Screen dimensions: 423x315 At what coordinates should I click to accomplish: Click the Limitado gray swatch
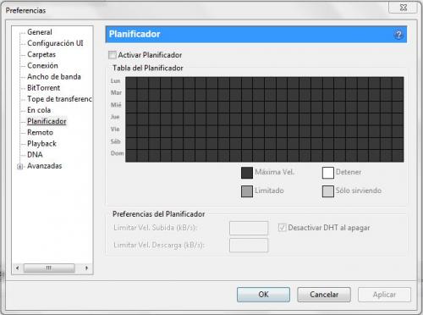247,191
